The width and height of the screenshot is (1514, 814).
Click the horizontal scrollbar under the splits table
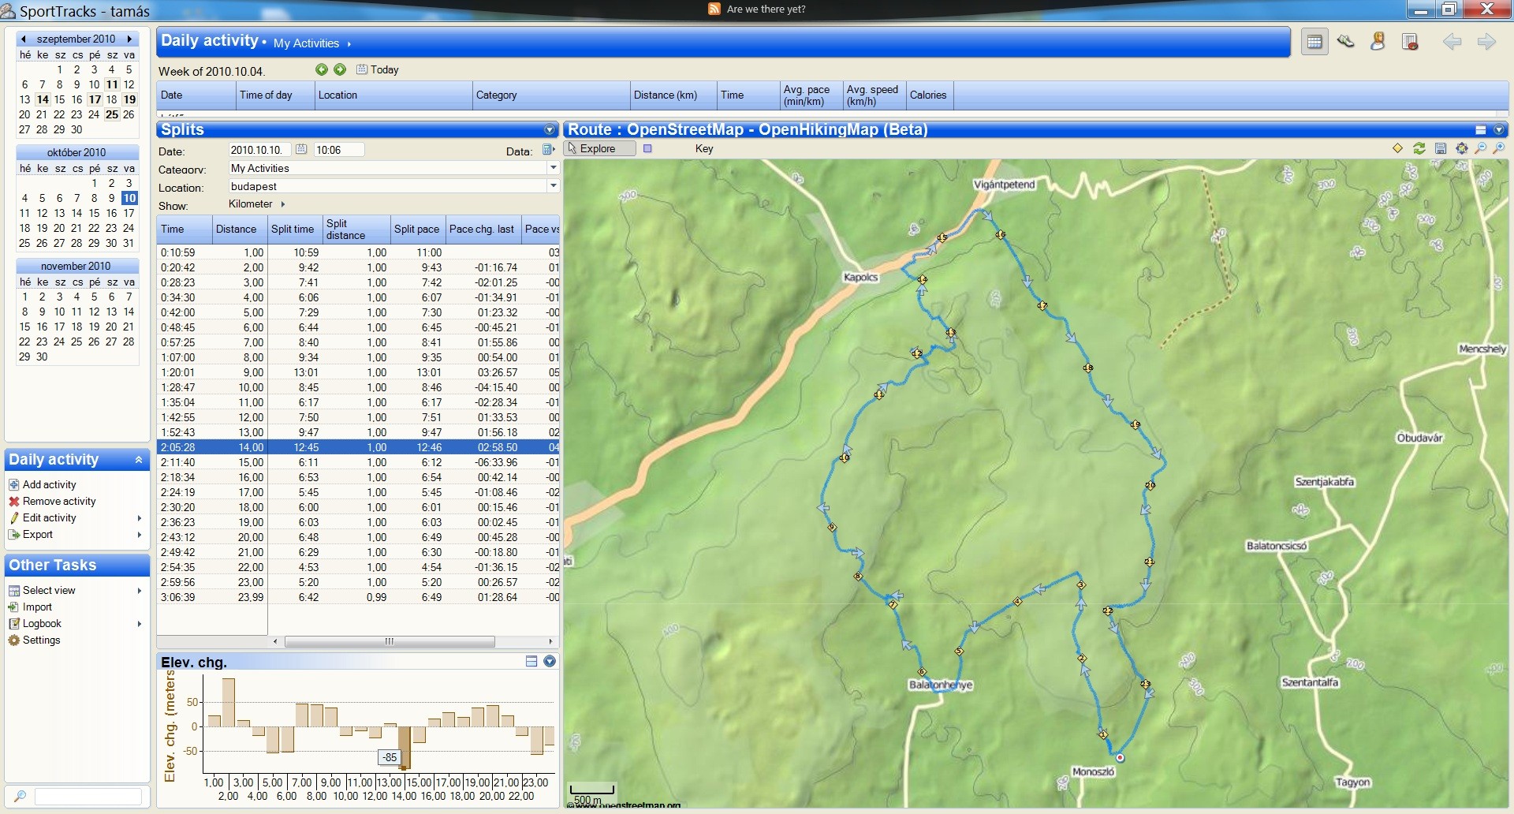(390, 642)
